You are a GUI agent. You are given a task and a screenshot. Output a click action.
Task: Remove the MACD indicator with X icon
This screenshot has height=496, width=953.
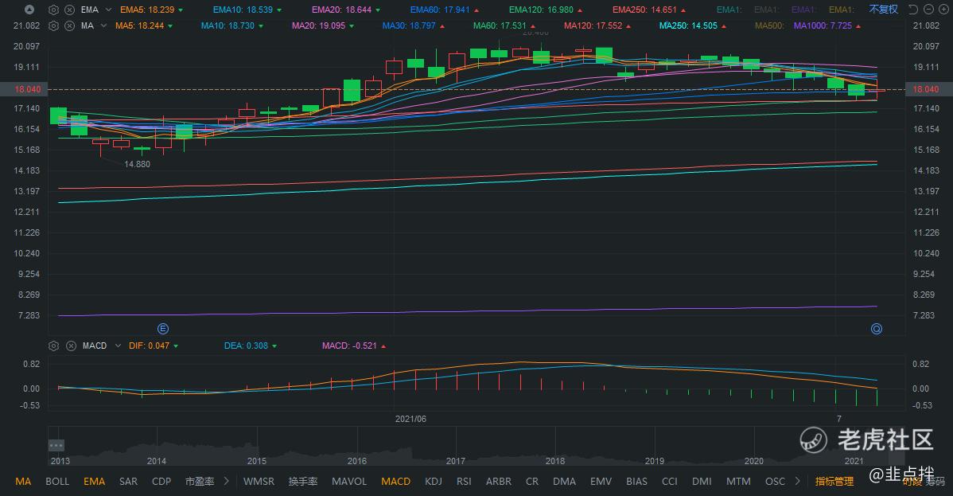pyautogui.click(x=71, y=346)
